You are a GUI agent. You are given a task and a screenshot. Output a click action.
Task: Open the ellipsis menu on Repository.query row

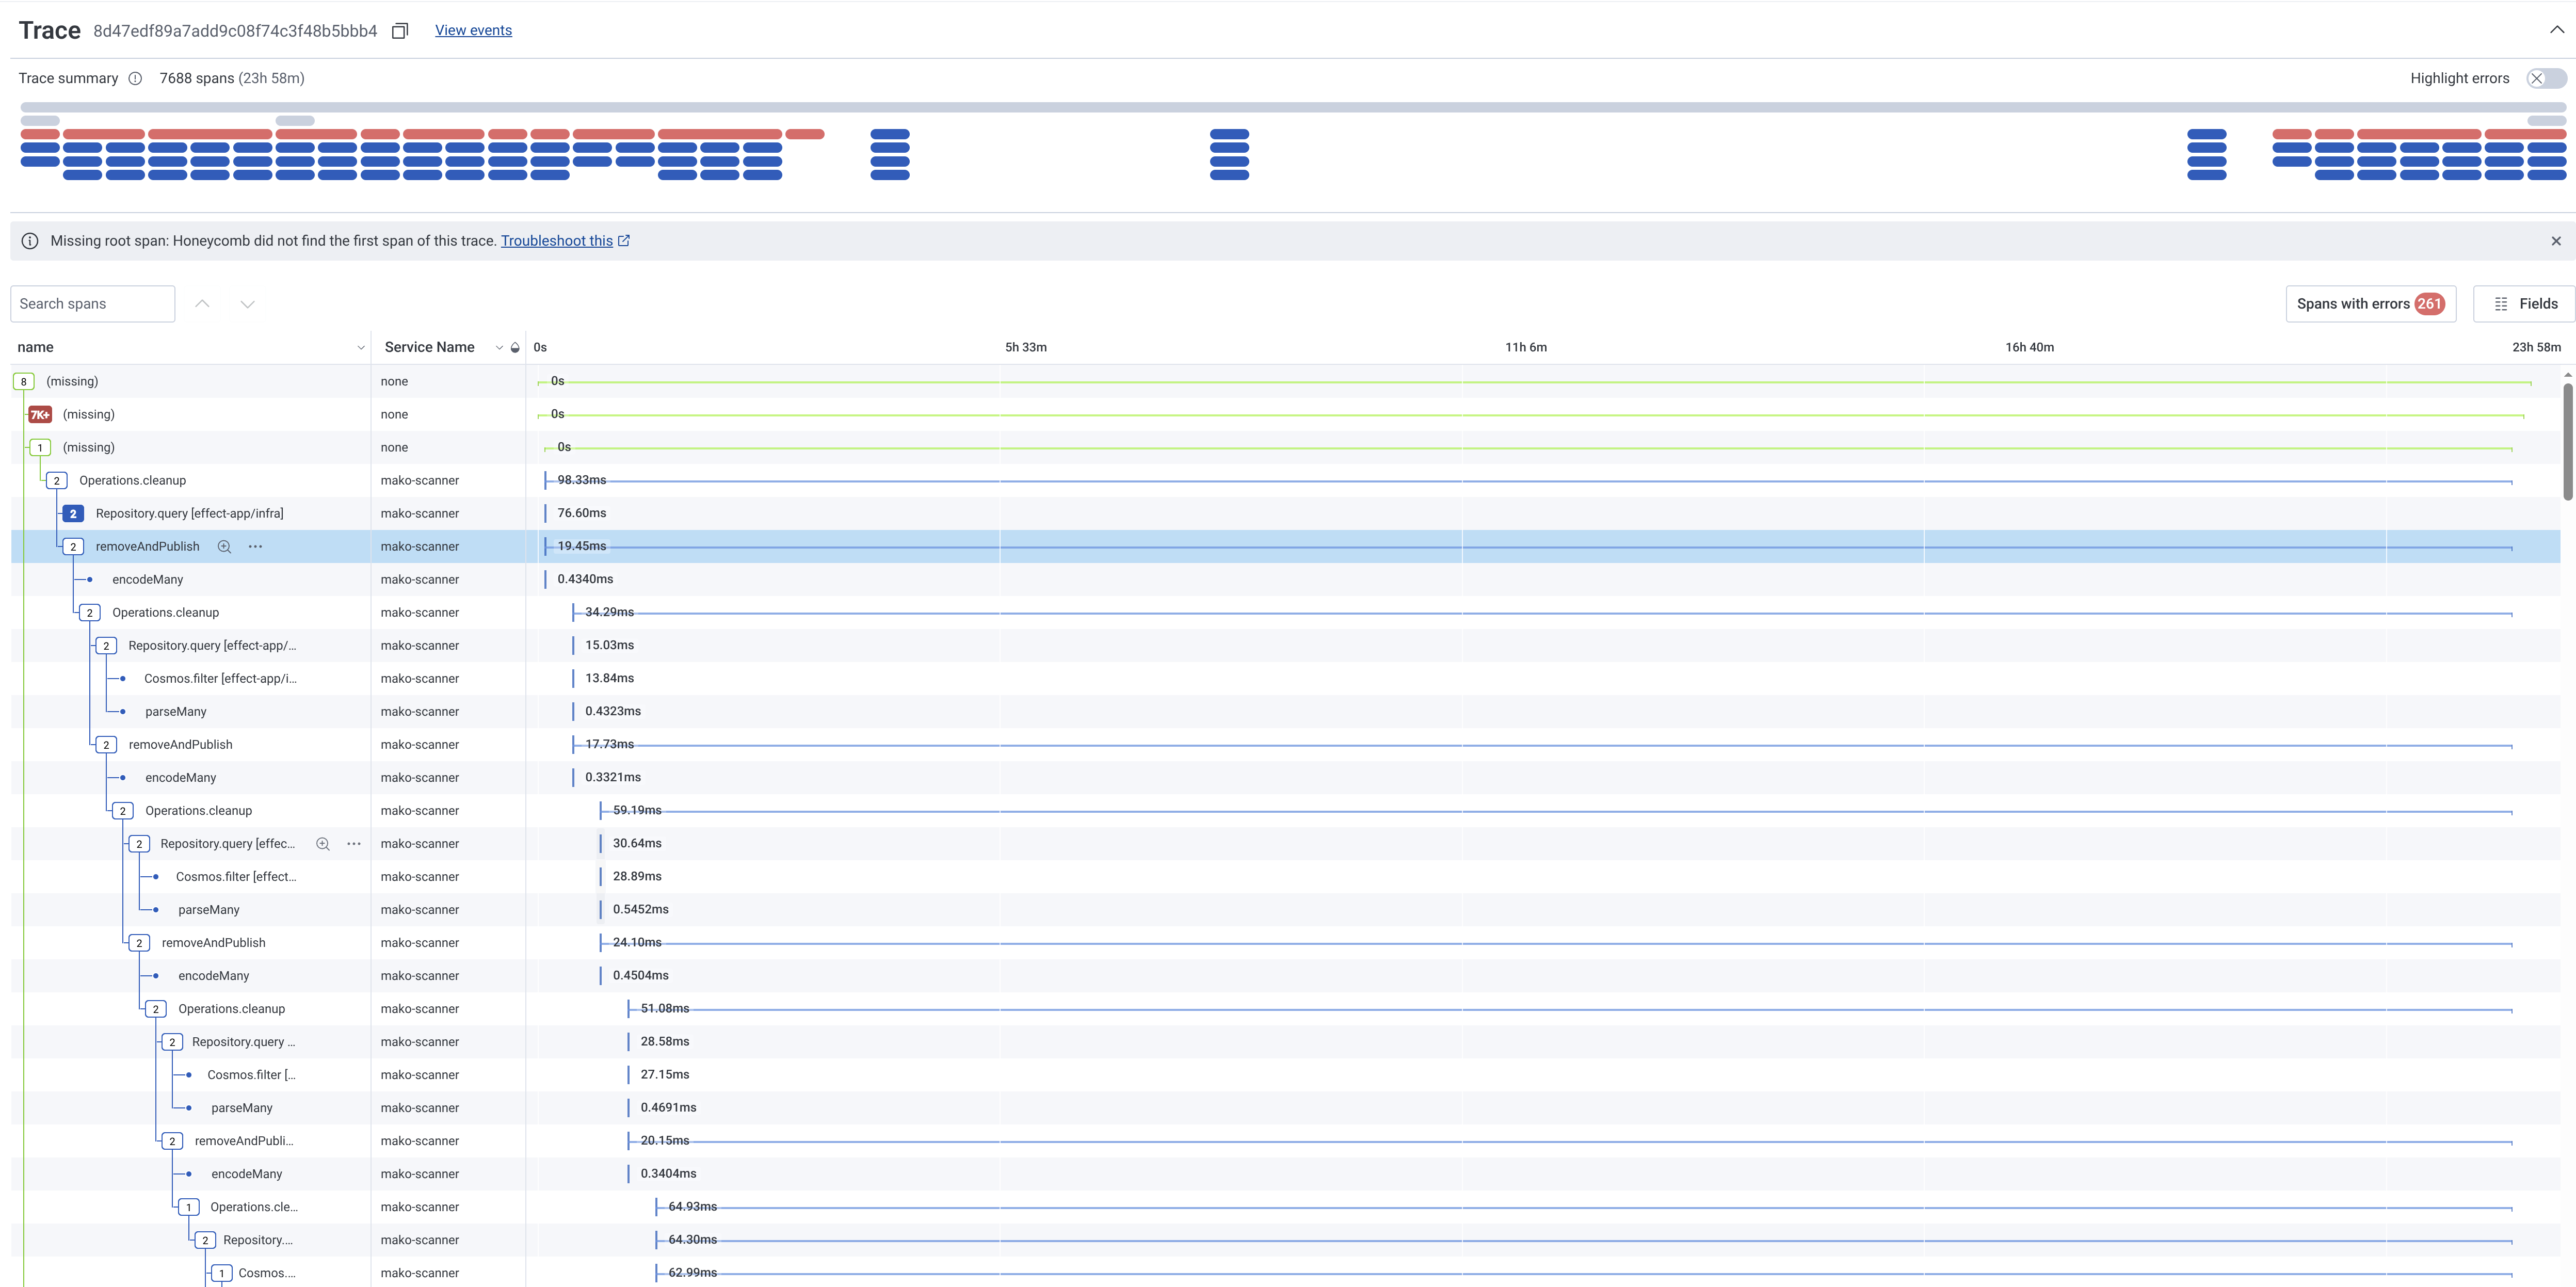[x=354, y=843]
